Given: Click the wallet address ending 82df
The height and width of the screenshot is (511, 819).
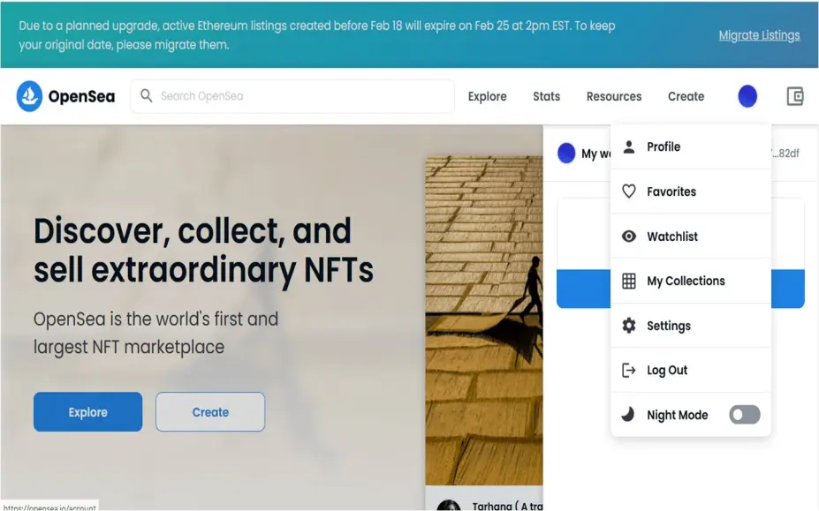Looking at the screenshot, I should 785,153.
